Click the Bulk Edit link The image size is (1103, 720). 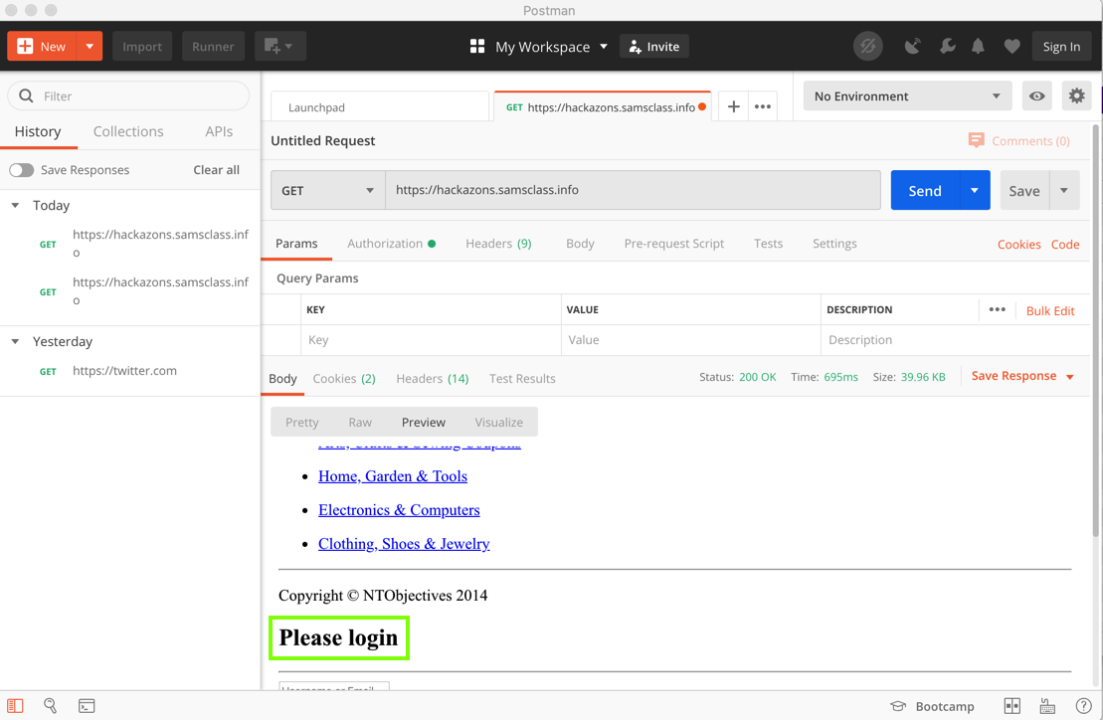pyautogui.click(x=1049, y=311)
